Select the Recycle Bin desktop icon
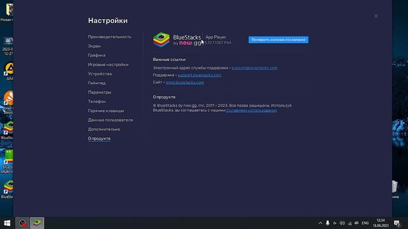The height and width of the screenshot is (229, 408). (x=395, y=190)
